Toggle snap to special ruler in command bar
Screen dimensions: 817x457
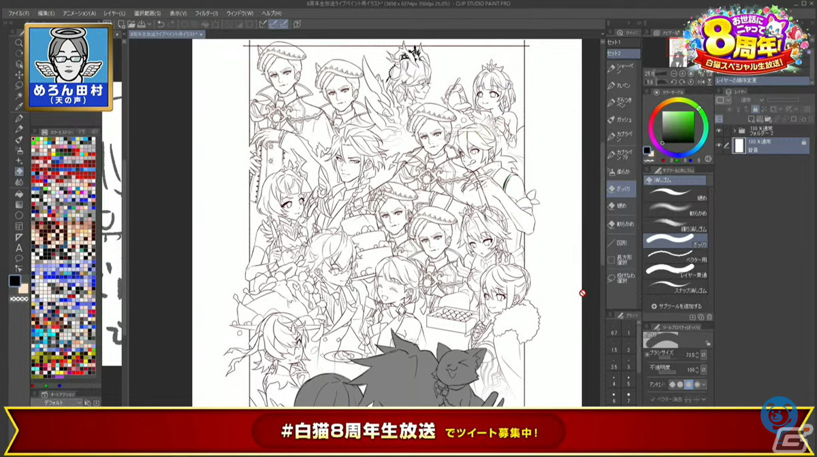(274, 24)
